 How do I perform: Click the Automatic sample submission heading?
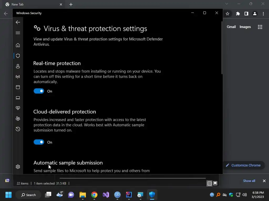(68, 163)
